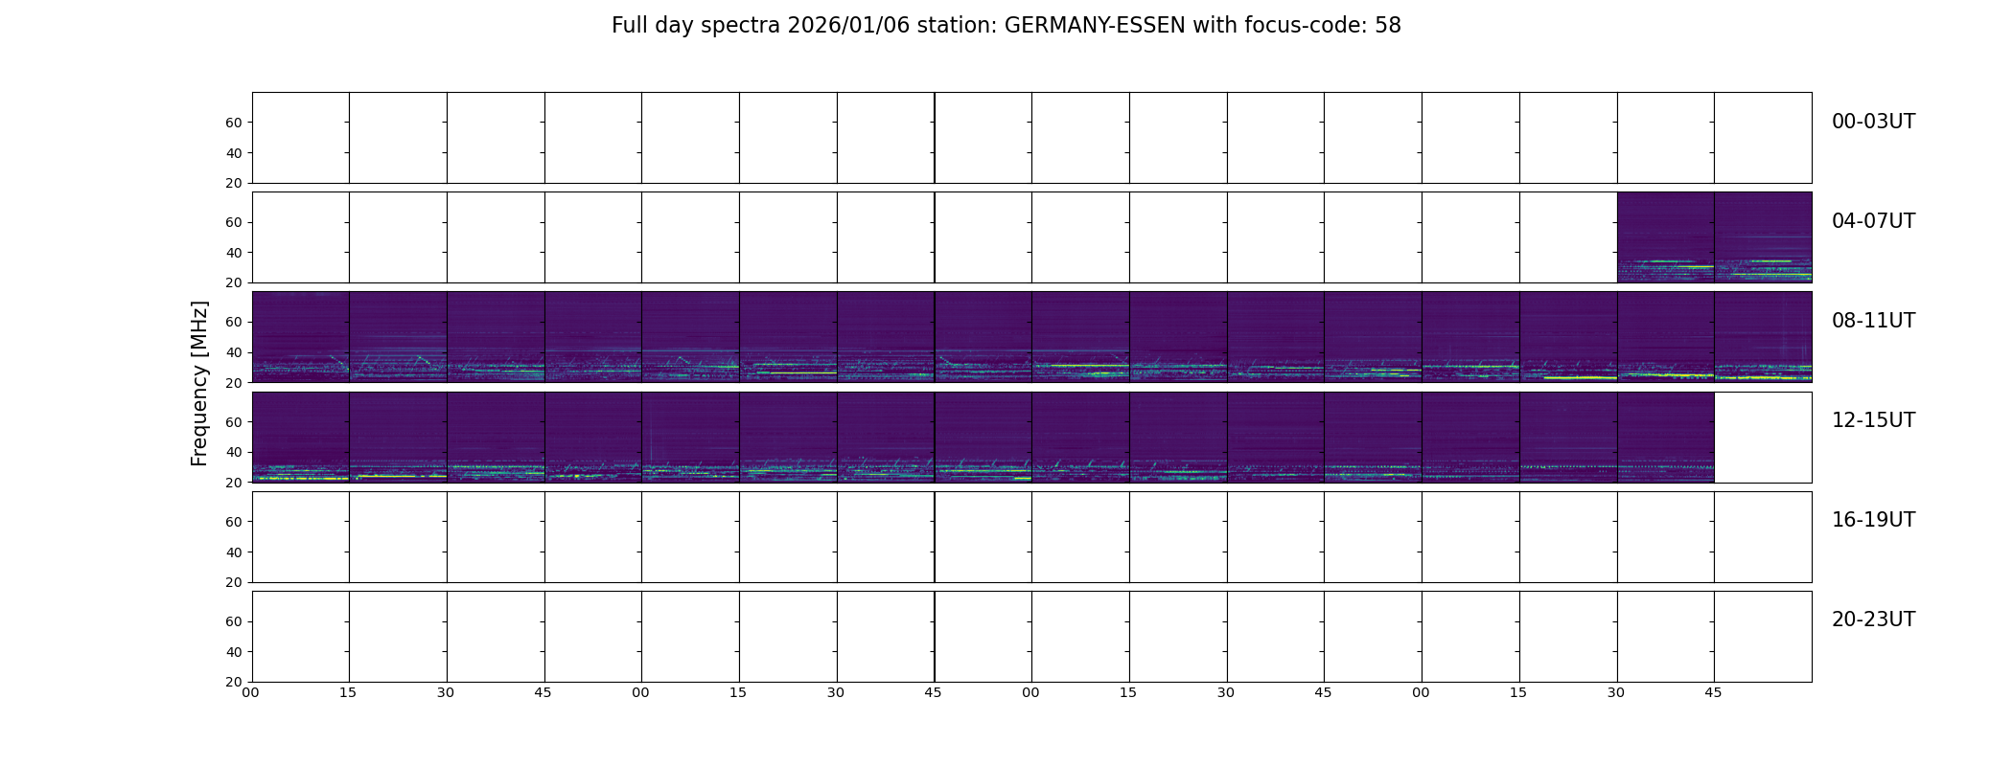The height and width of the screenshot is (766, 2013).
Task: Click the 'Frequency [MHz]' axis label
Action: (x=199, y=383)
